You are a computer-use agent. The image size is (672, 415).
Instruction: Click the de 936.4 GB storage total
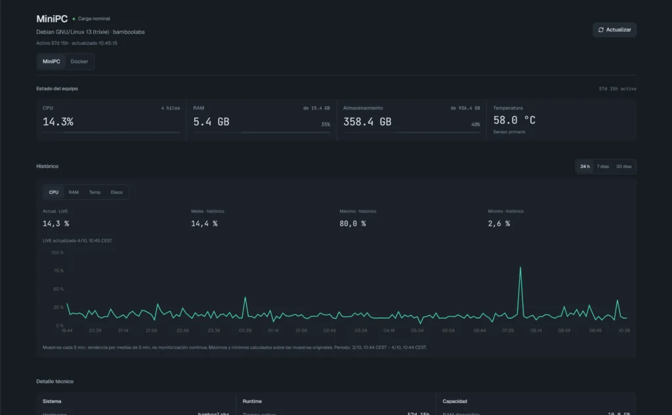tap(465, 108)
